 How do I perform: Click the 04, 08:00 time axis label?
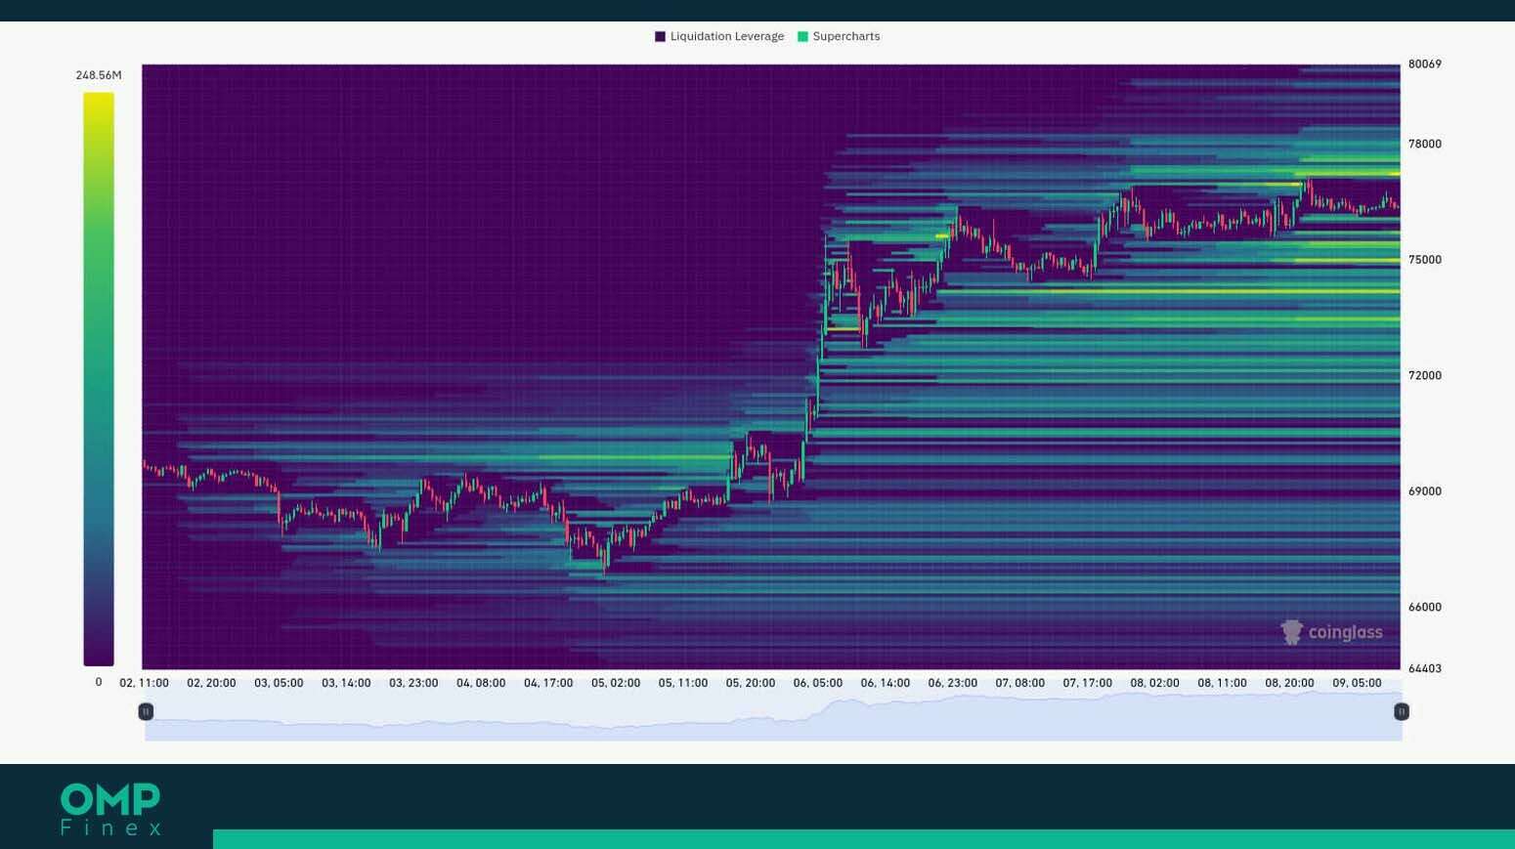[x=481, y=683]
